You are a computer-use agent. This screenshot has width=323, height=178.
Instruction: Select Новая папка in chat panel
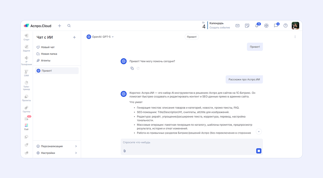point(47,54)
